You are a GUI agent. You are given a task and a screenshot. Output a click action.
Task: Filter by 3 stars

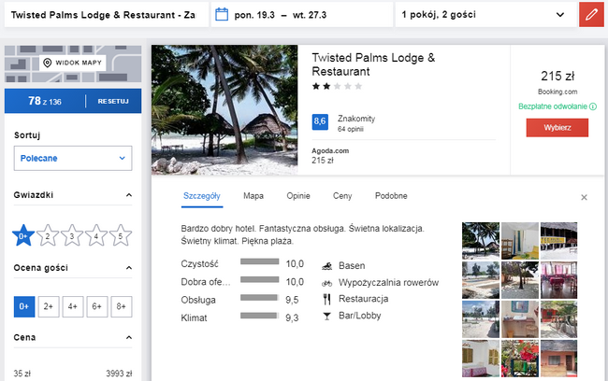[x=72, y=235]
